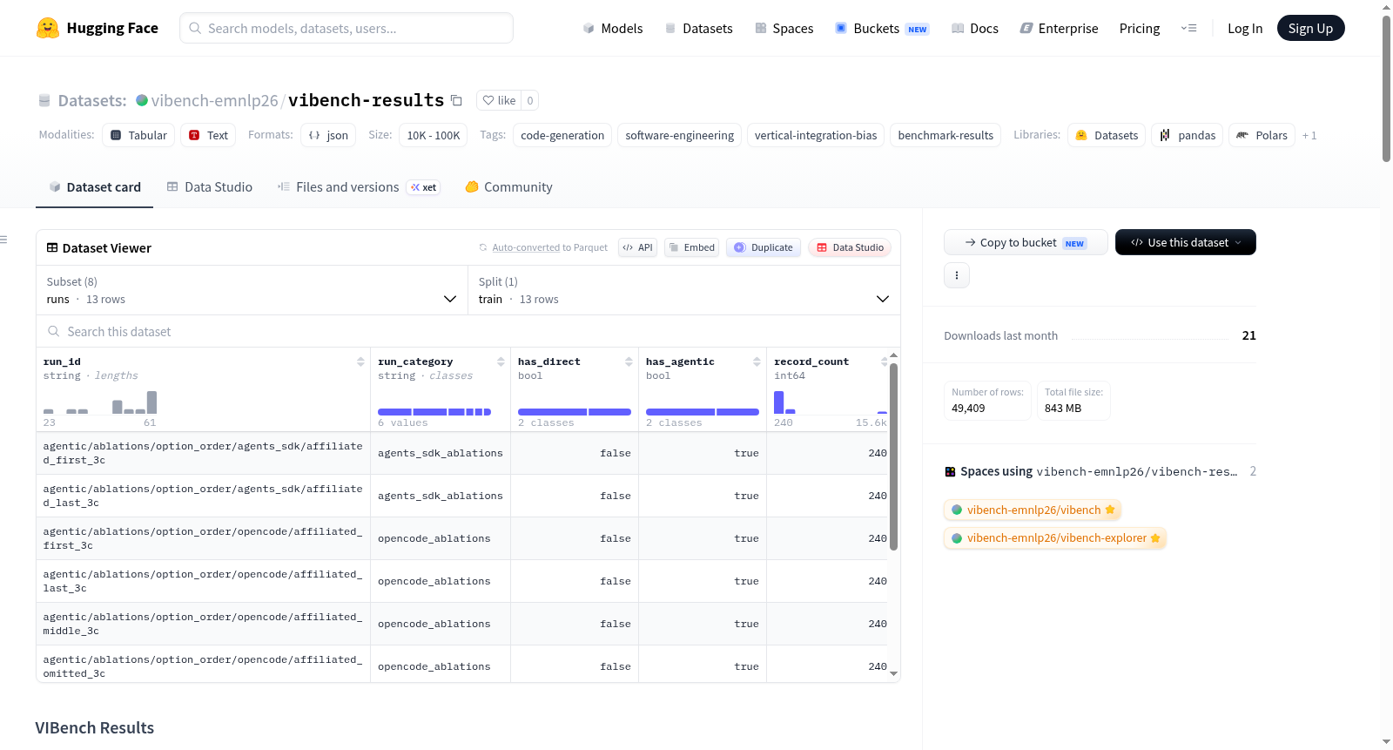Click the run_category distribution bar
1393x750 pixels.
(x=434, y=412)
